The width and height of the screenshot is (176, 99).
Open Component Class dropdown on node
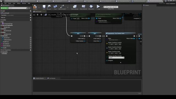(103, 22)
